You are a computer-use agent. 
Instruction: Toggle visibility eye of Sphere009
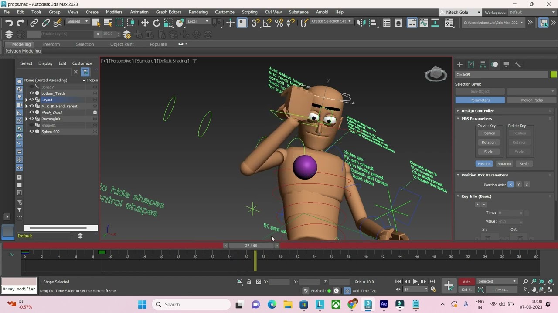(31, 132)
